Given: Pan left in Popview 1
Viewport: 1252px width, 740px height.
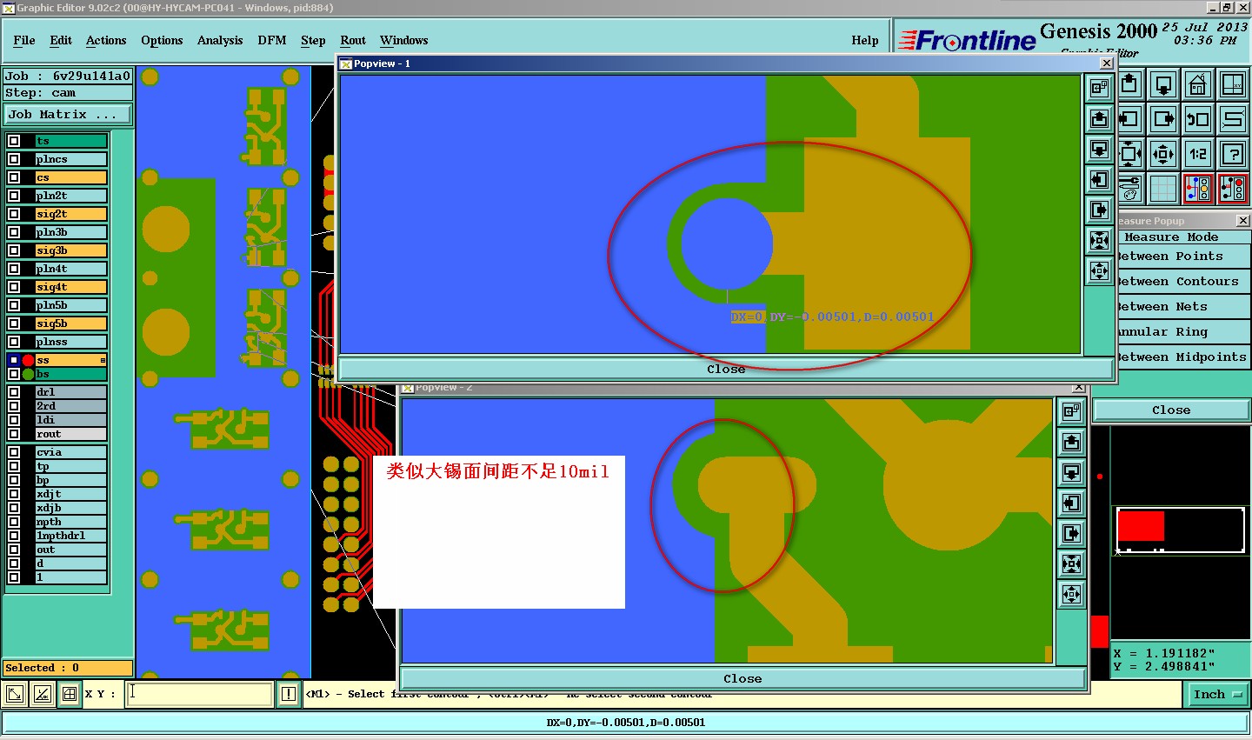Looking at the screenshot, I should [1100, 179].
